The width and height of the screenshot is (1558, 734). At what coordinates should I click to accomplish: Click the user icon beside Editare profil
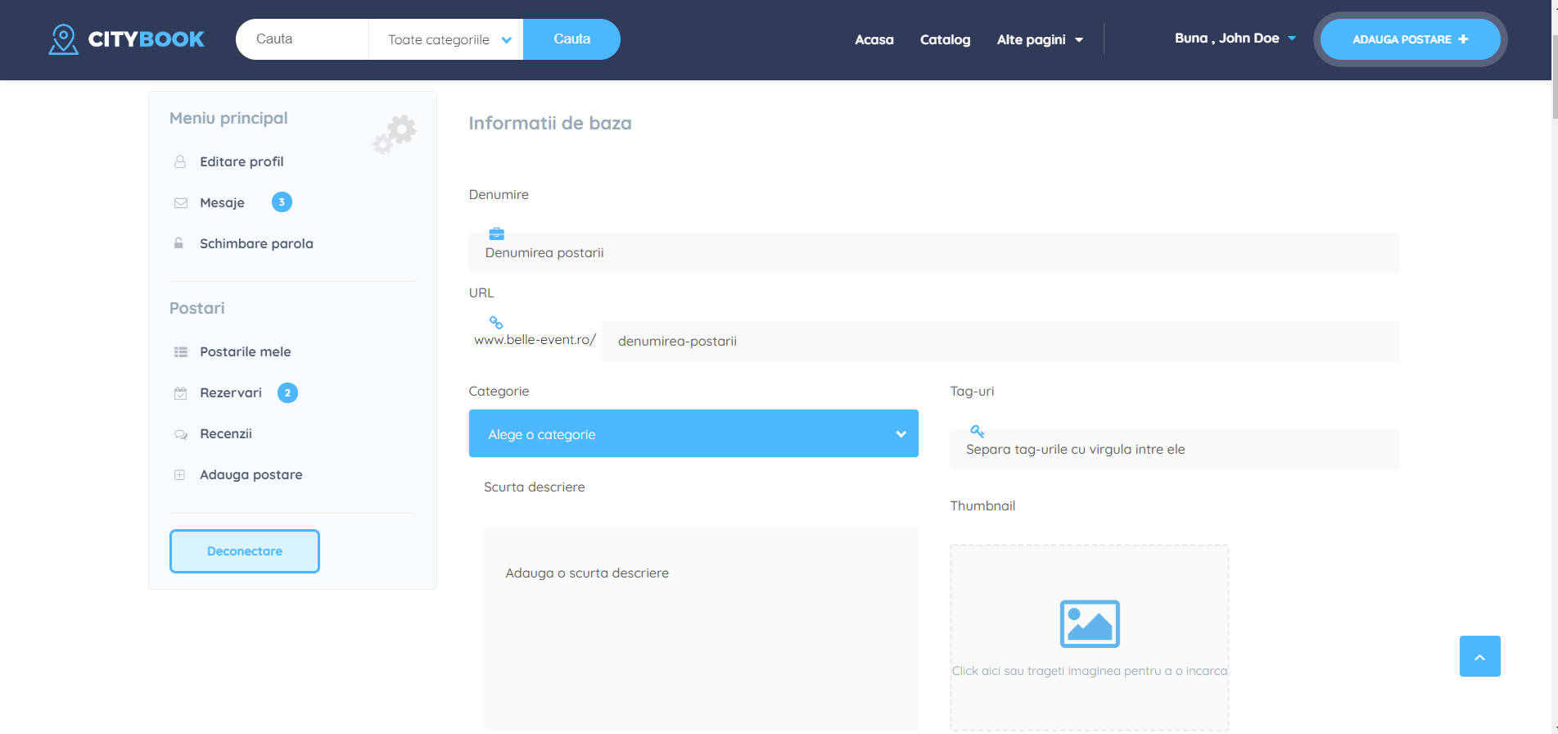180,162
